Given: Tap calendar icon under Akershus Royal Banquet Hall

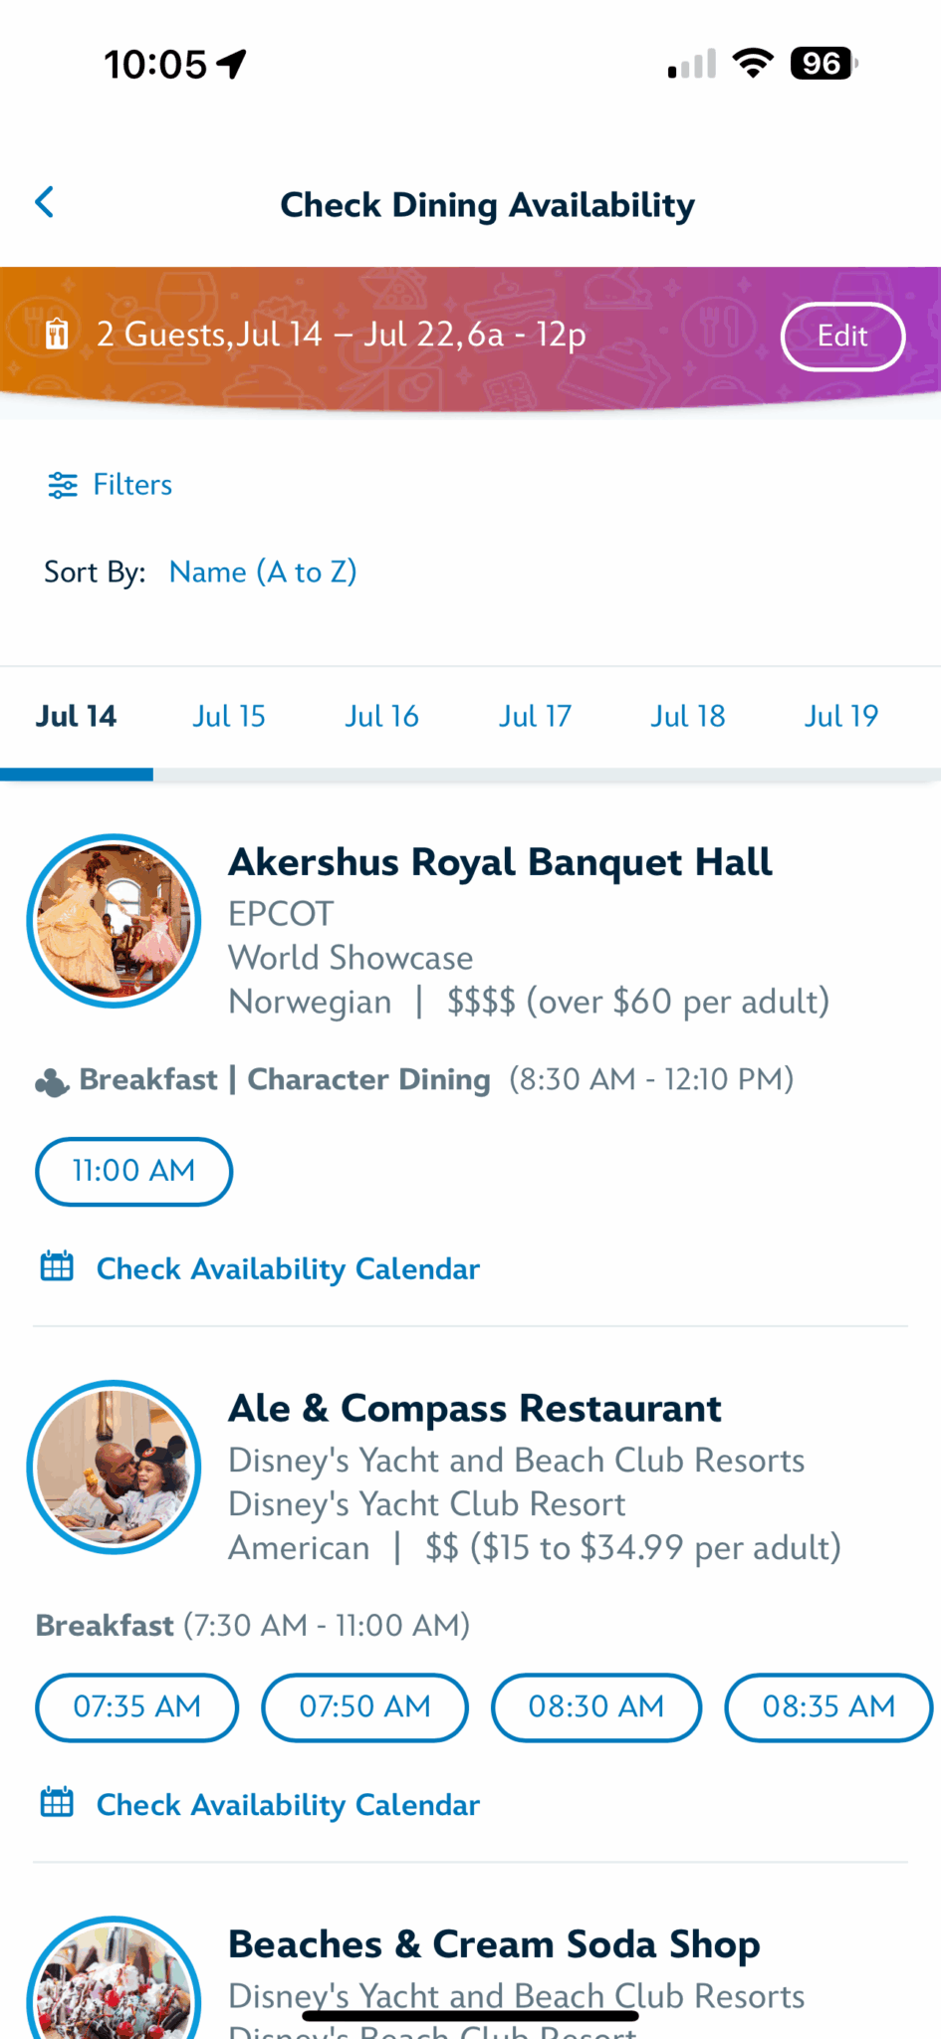Looking at the screenshot, I should [x=57, y=1267].
